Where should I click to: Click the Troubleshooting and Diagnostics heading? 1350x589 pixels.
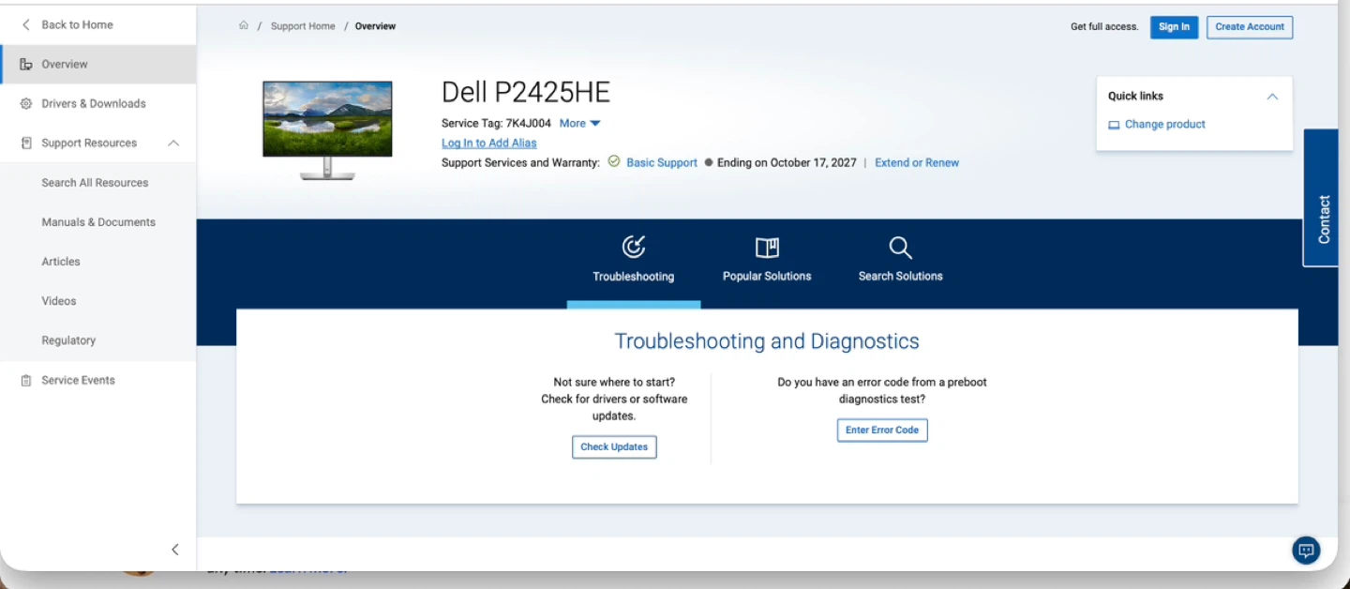767,341
